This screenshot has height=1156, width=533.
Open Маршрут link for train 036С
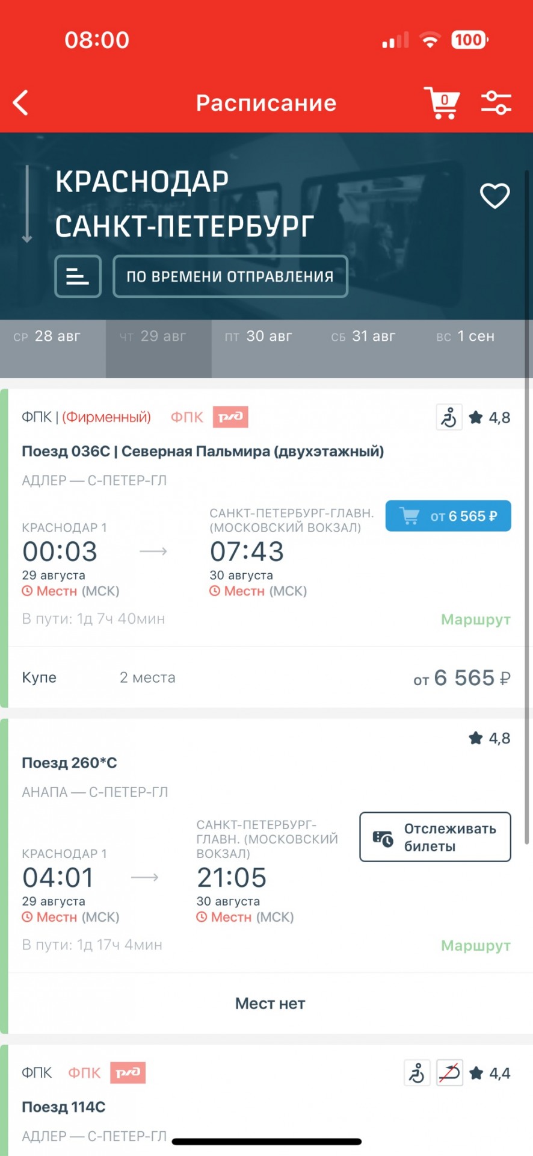(476, 620)
